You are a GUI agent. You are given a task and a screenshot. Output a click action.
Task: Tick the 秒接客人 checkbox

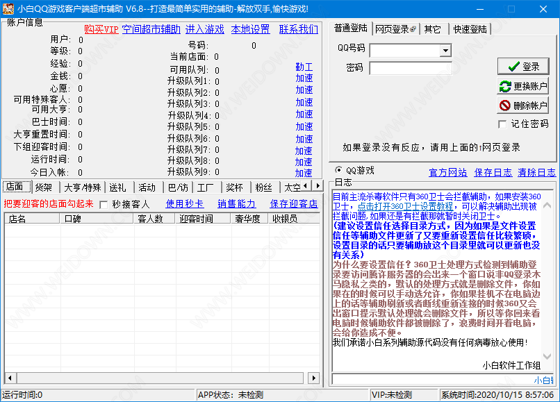click(104, 205)
